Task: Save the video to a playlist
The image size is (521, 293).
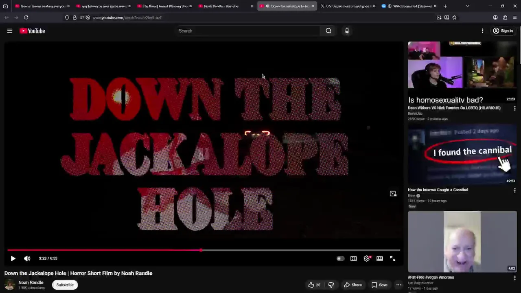Action: (379, 285)
